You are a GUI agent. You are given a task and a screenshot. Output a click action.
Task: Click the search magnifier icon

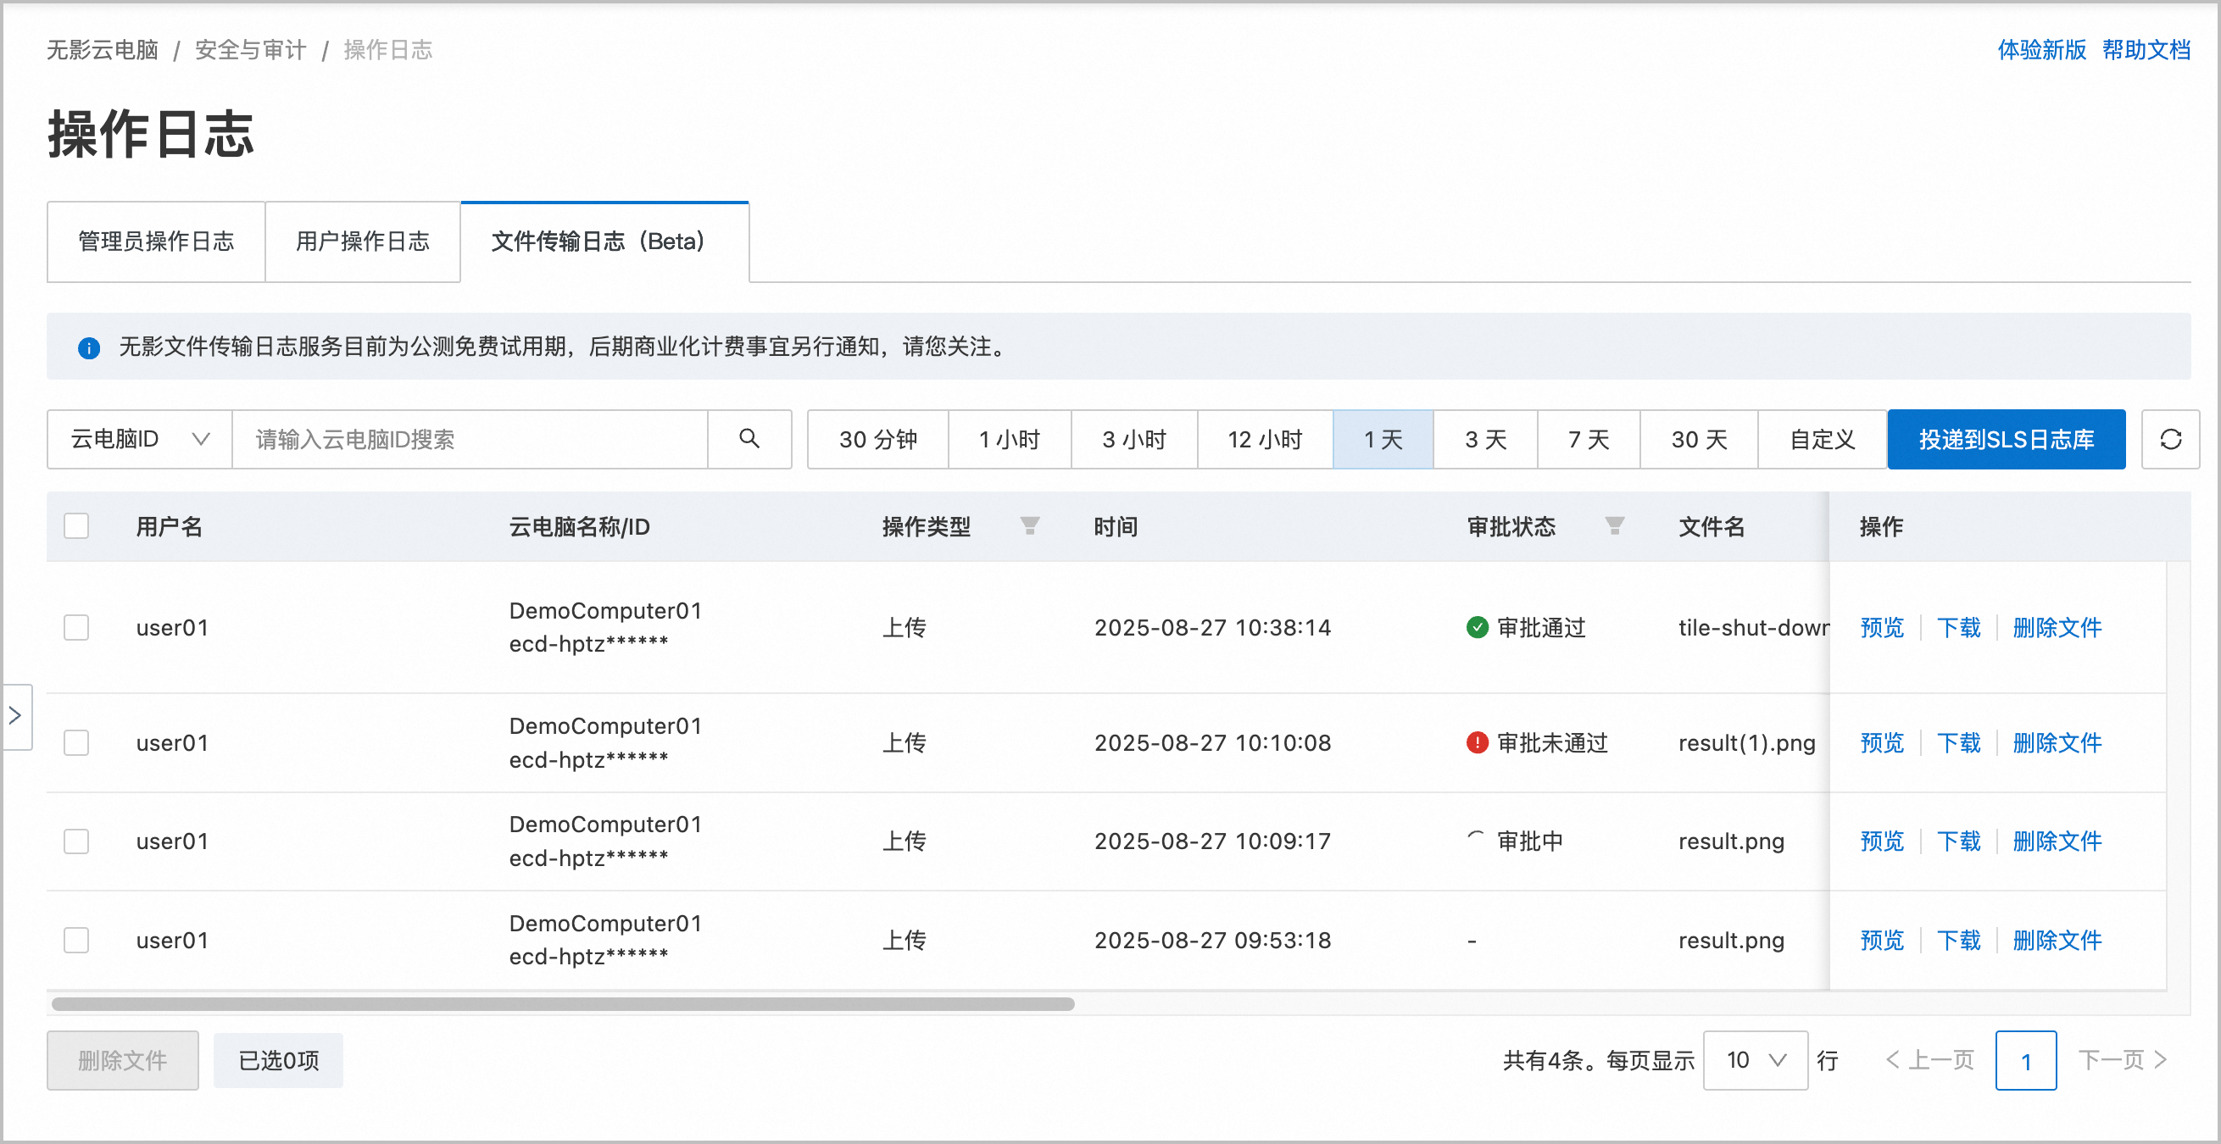click(x=749, y=440)
